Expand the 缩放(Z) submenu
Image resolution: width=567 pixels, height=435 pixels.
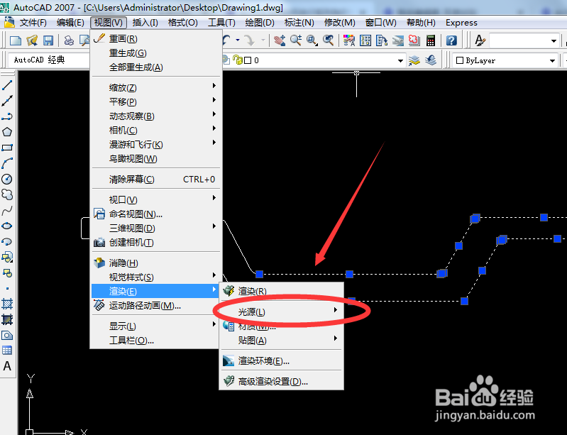156,87
